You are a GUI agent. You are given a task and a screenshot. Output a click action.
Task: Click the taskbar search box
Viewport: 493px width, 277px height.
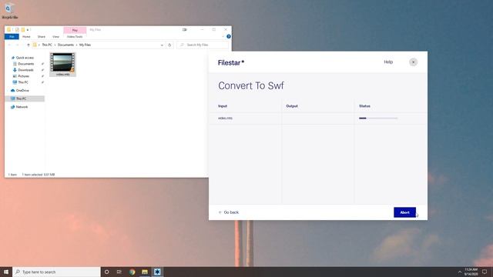pyautogui.click(x=56, y=272)
